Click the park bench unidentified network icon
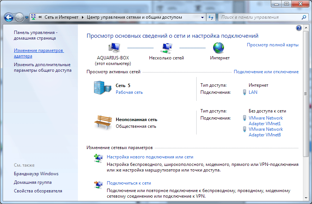The height and width of the screenshot is (204, 312). [103, 123]
